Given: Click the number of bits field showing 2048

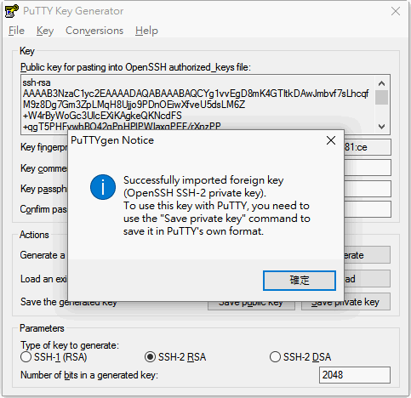Looking at the screenshot, I should 355,375.
